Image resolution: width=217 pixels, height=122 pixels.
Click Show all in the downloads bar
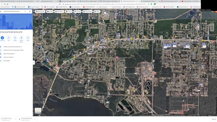tap(214, 119)
